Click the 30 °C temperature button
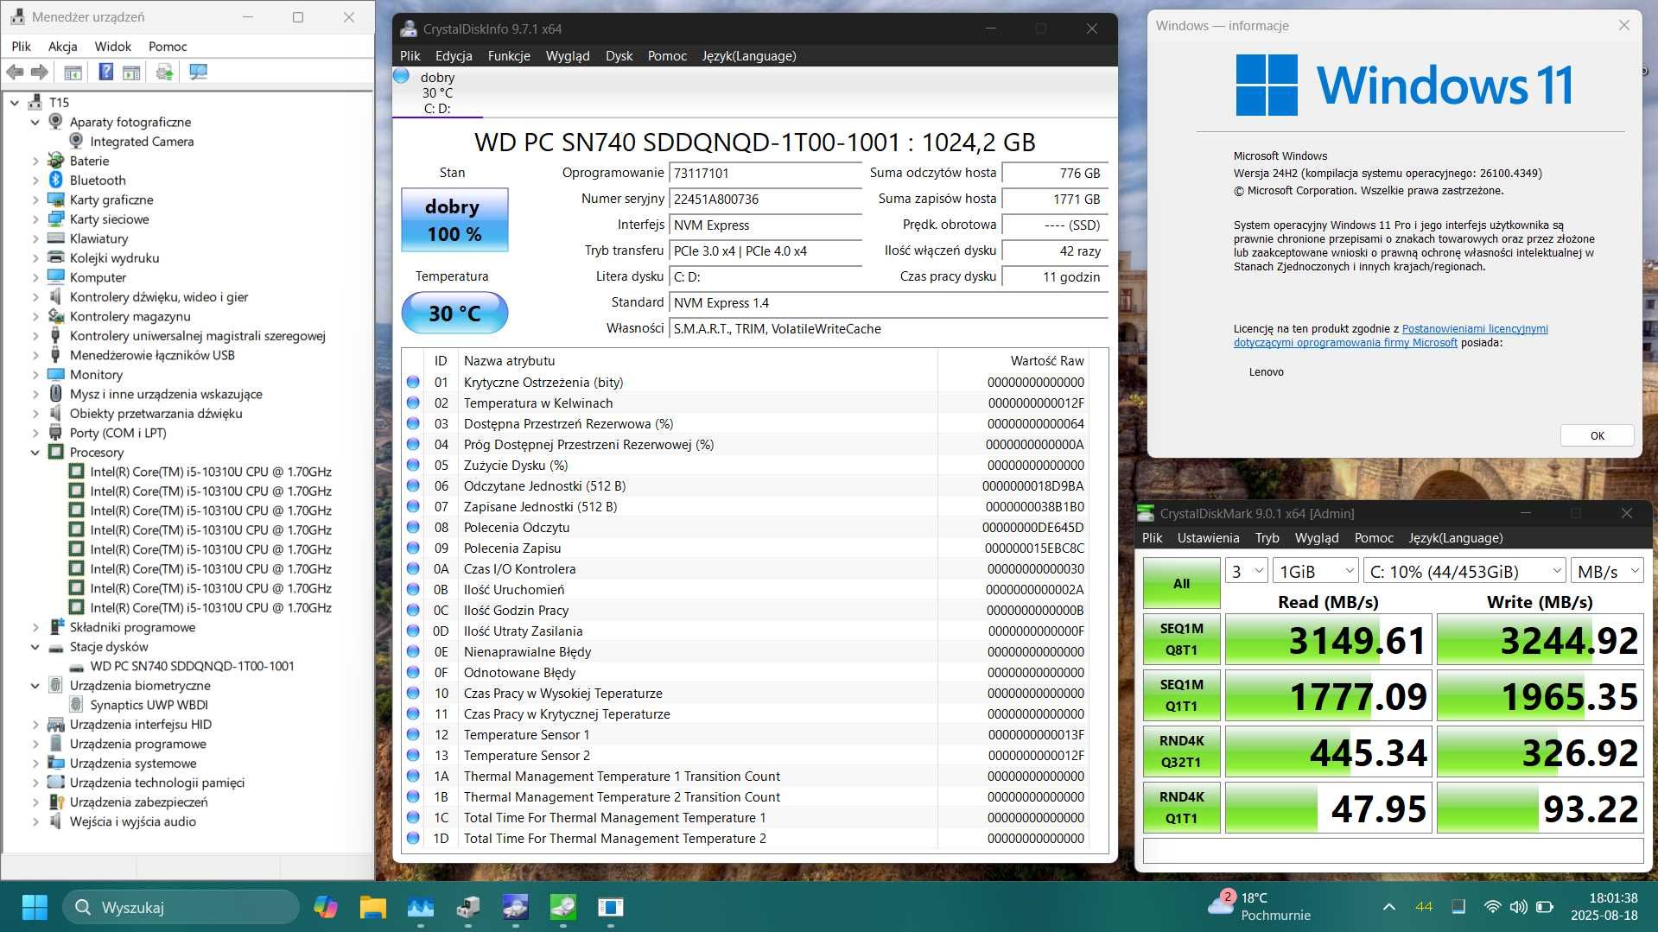Screen dimensions: 1658x932 (454, 313)
